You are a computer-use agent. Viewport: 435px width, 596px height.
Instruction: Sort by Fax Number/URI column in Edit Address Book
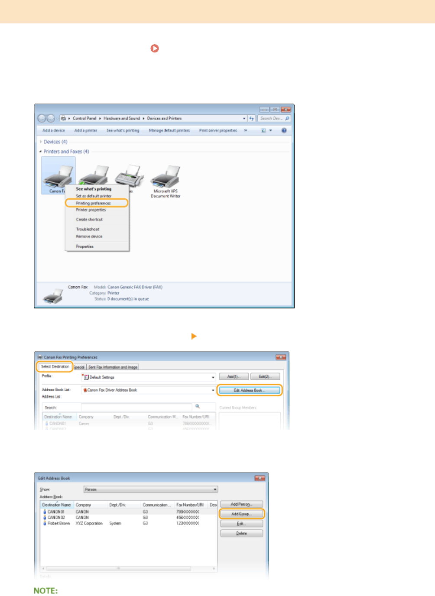coord(191,505)
